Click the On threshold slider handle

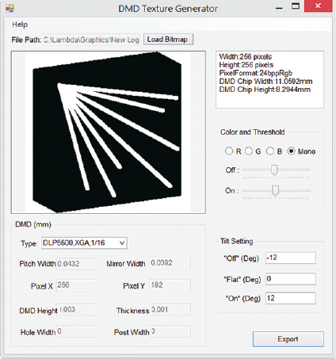coord(275,191)
